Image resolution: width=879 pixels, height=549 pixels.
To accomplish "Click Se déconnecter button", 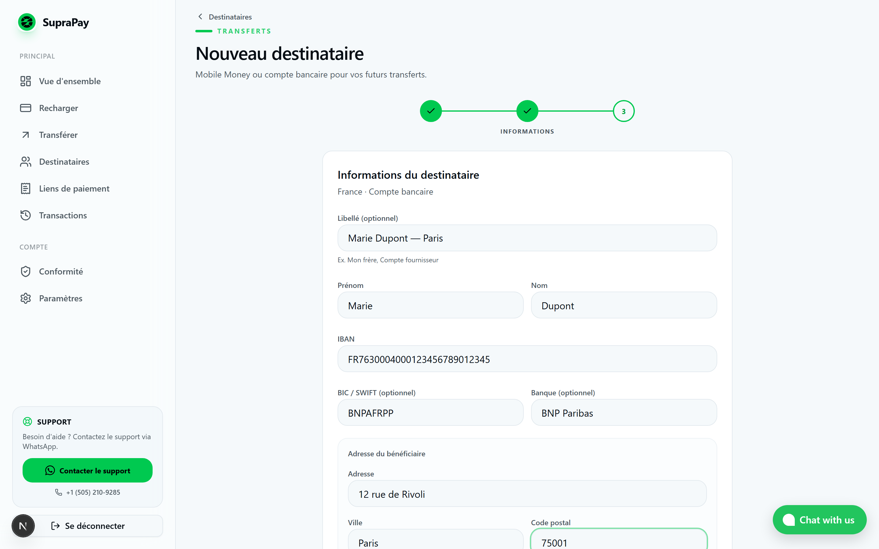I will tap(88, 526).
